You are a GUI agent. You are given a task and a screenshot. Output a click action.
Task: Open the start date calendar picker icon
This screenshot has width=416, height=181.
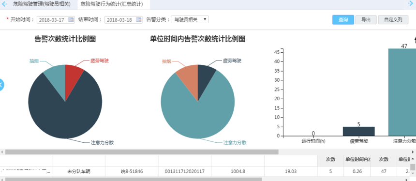(71, 20)
